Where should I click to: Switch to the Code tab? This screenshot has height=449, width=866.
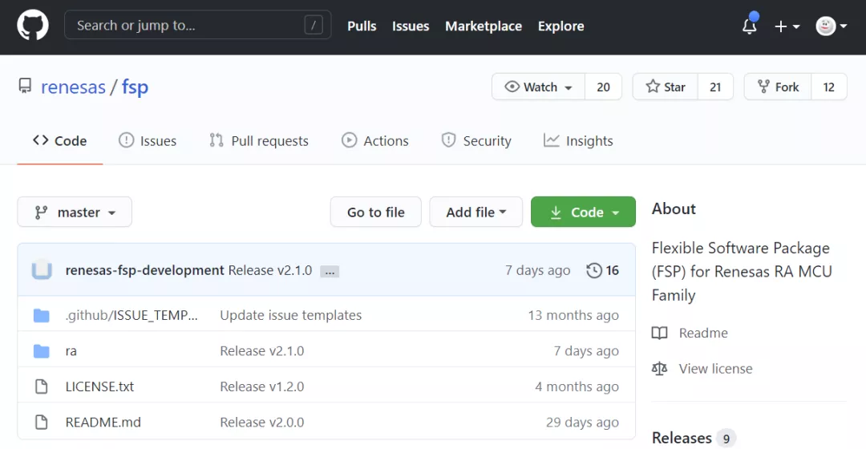pos(59,141)
